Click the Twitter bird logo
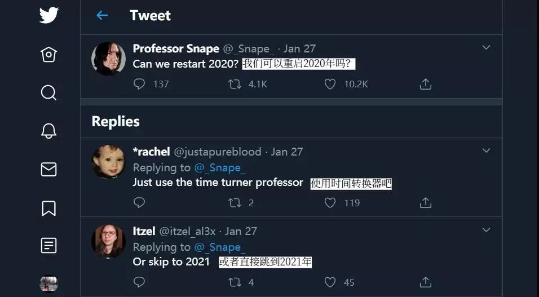This screenshot has width=539, height=297. 49,15
